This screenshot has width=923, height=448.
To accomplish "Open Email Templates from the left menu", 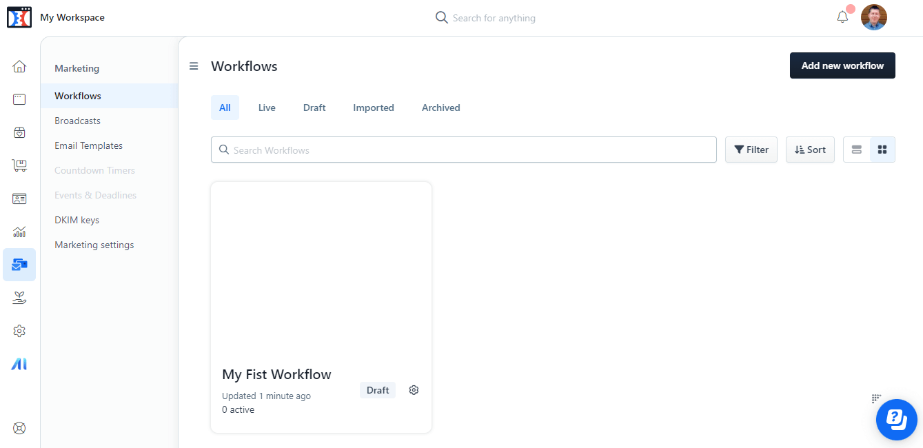I will [x=88, y=145].
